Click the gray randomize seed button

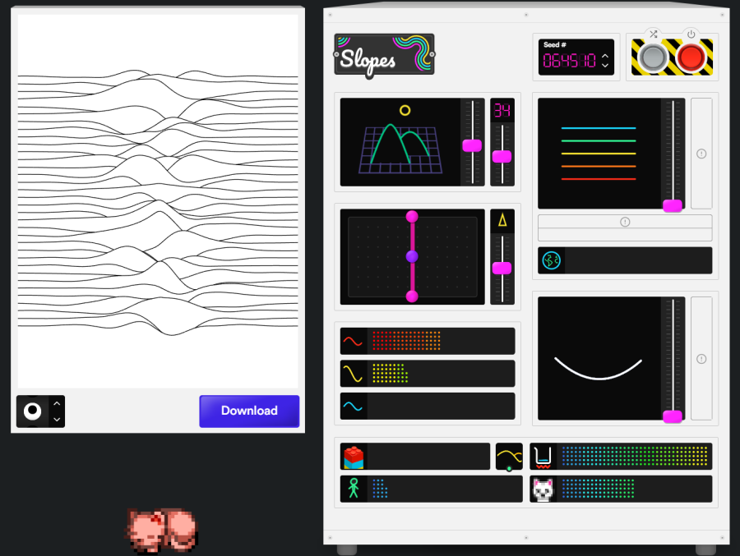pyautogui.click(x=653, y=58)
